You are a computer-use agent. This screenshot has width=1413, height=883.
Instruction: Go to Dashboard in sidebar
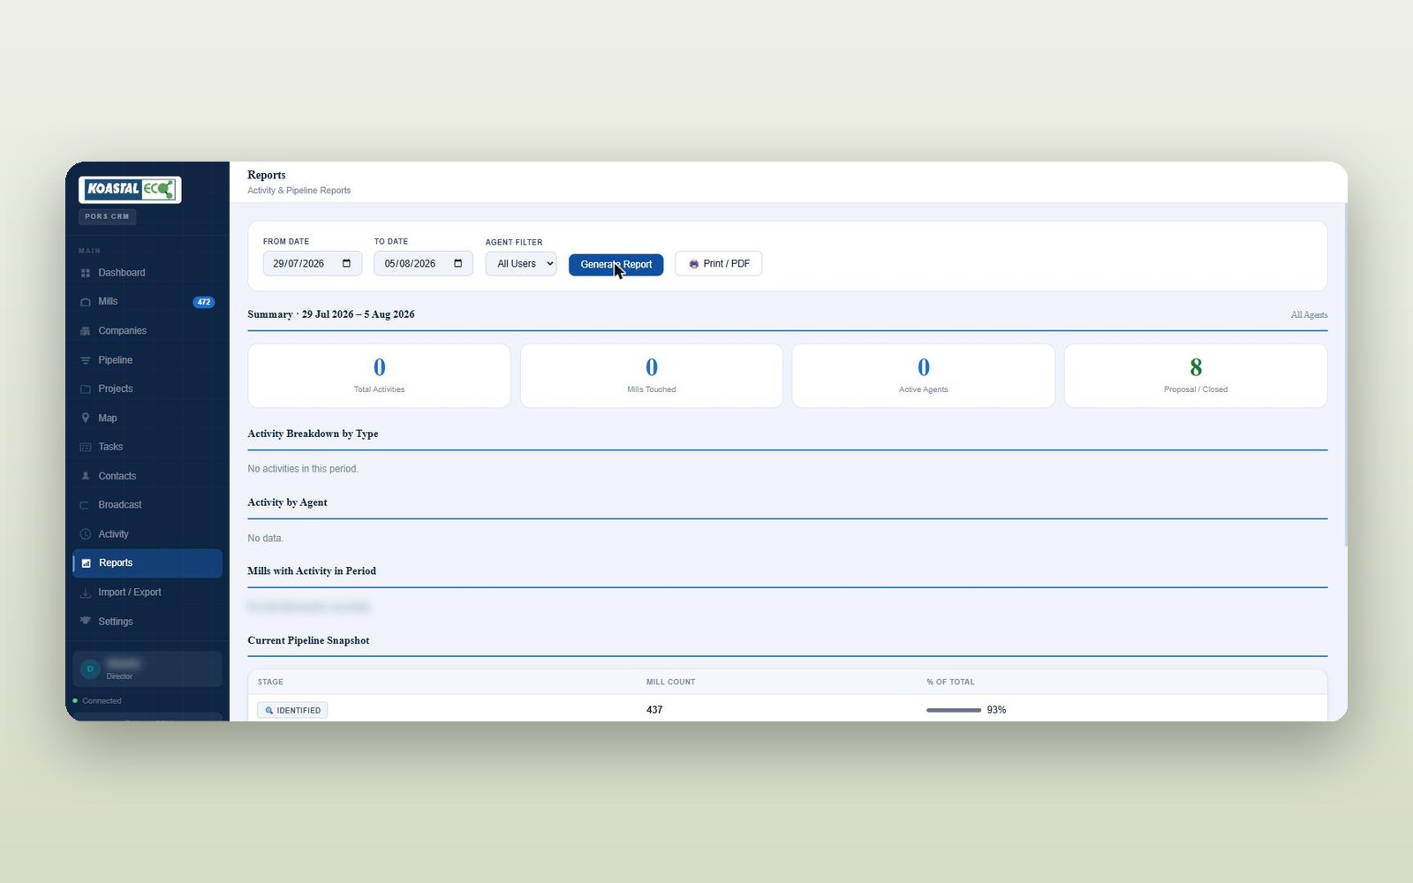coord(147,273)
